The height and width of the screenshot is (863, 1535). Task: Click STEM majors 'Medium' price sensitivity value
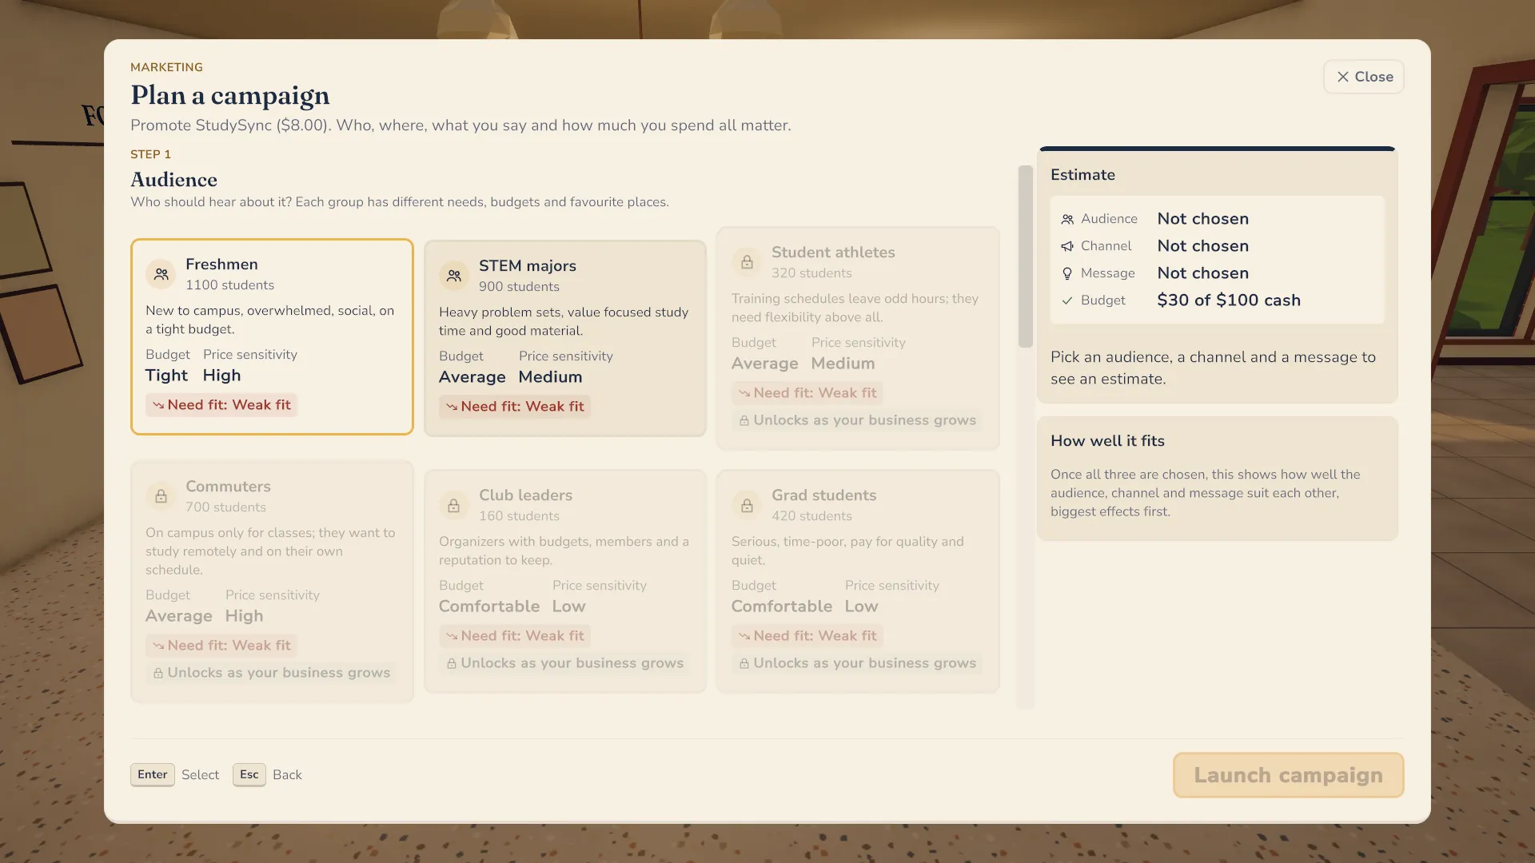click(x=550, y=377)
